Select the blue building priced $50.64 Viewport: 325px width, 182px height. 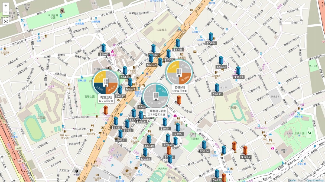pyautogui.click(x=210, y=37)
